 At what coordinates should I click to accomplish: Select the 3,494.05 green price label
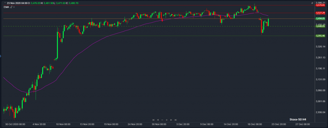(320, 19)
